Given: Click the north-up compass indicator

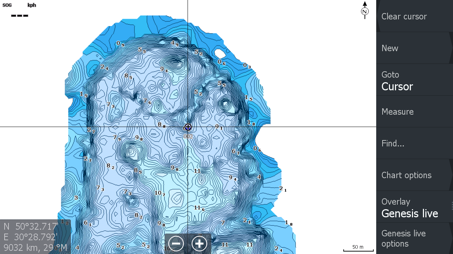Looking at the screenshot, I should tap(365, 11).
